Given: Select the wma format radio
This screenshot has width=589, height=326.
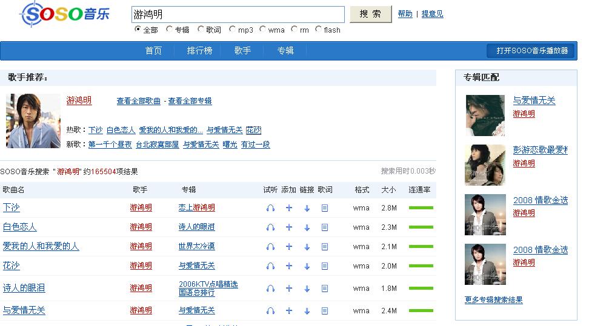Looking at the screenshot, I should coord(262,29).
